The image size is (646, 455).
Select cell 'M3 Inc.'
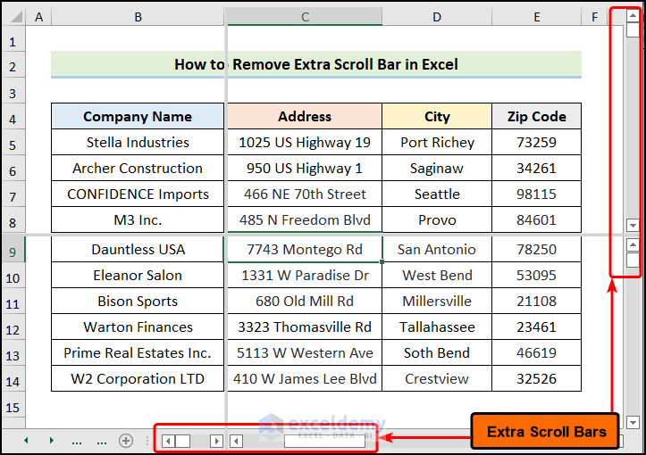point(138,220)
